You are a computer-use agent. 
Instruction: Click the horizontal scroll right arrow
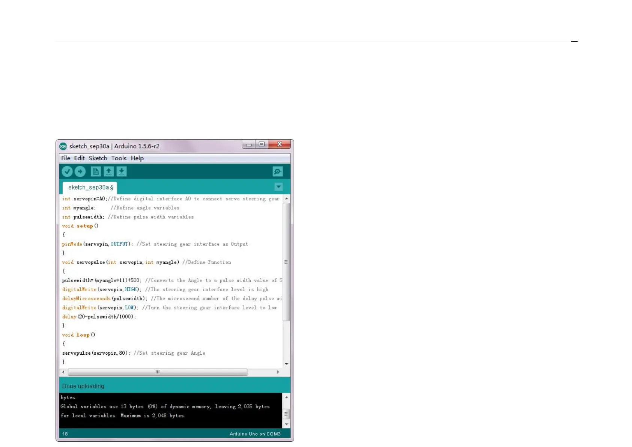click(278, 372)
